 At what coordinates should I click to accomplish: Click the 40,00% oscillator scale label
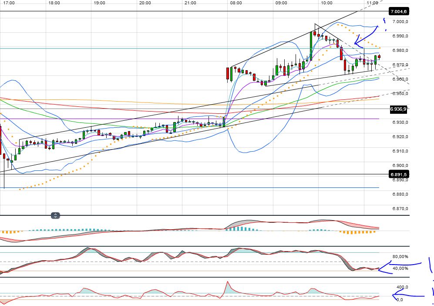(x=400, y=269)
